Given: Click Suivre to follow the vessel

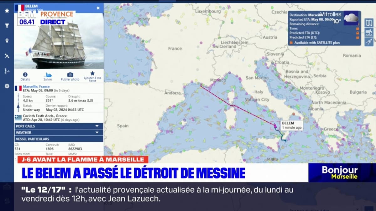Looking at the screenshot, I should [x=48, y=77].
